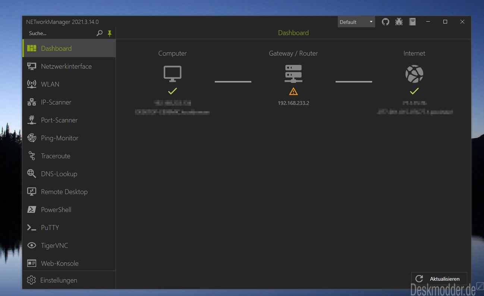Open the GitHub icon in title bar
This screenshot has width=484, height=296.
point(386,22)
